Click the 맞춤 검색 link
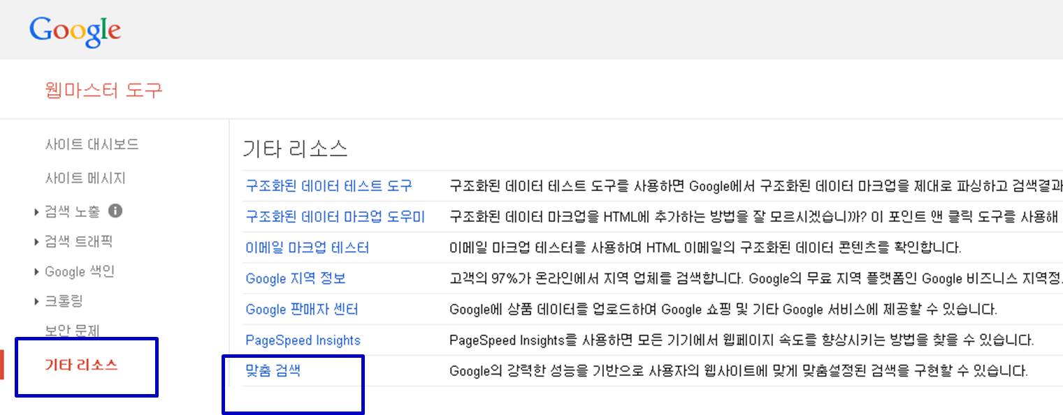This screenshot has width=1063, height=415. (273, 370)
